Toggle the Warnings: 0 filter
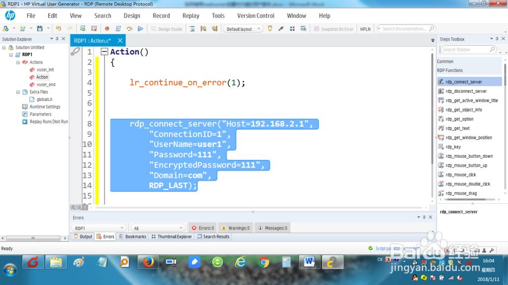The height and width of the screenshot is (285, 508). click(236, 228)
